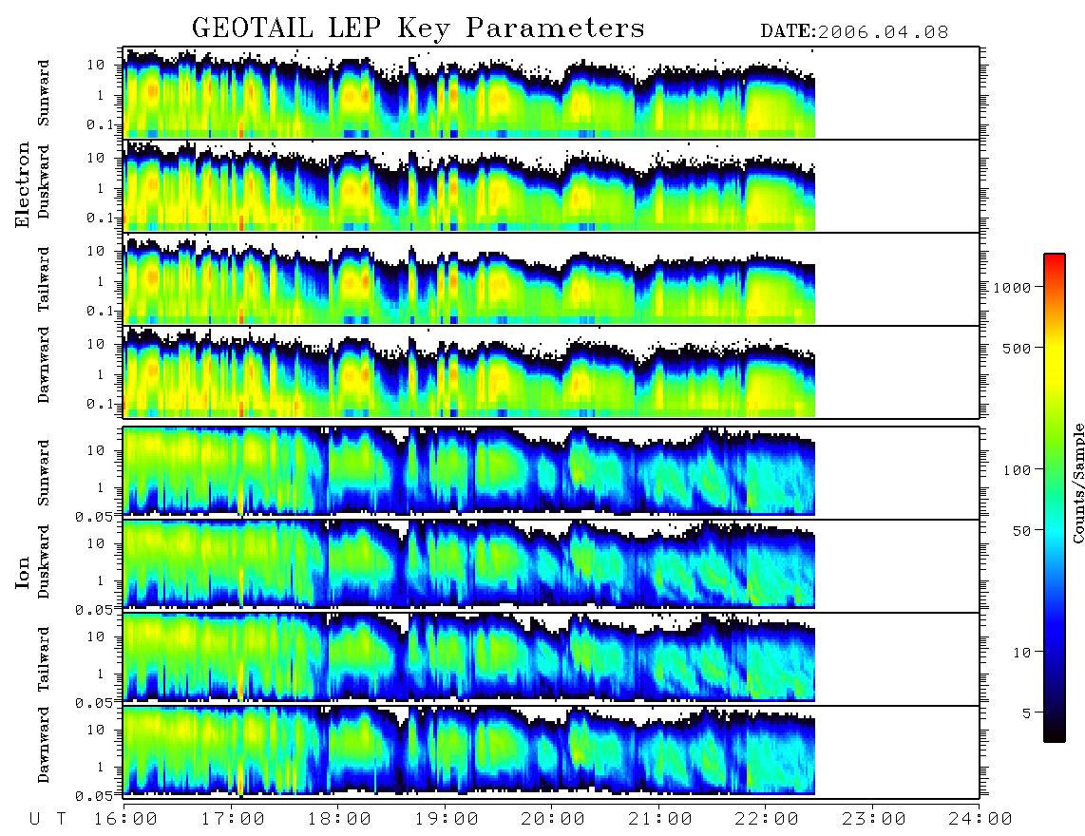
Task: Click the 23:00 time axis label
Action: point(873,819)
